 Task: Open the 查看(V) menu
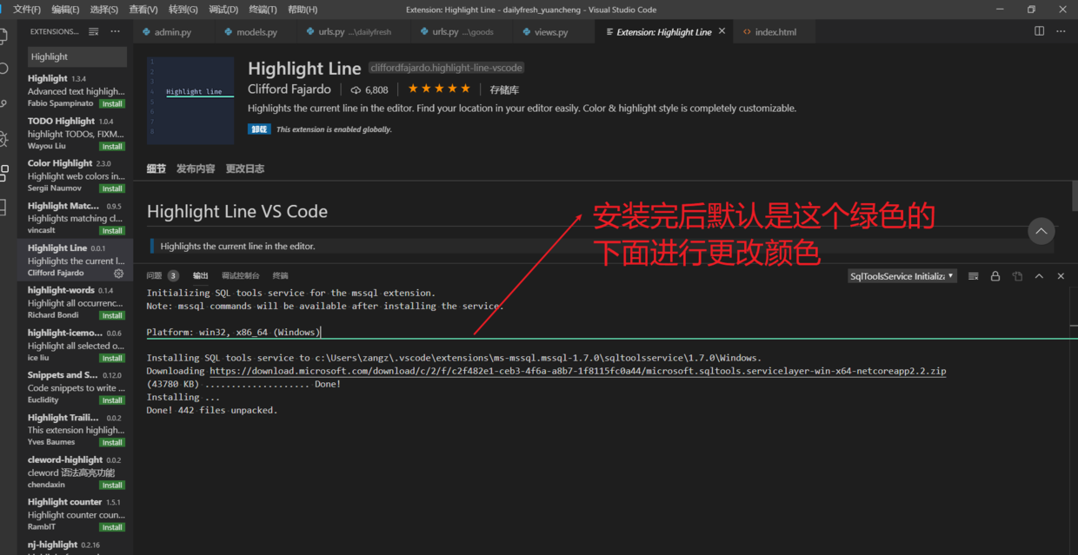(x=143, y=10)
